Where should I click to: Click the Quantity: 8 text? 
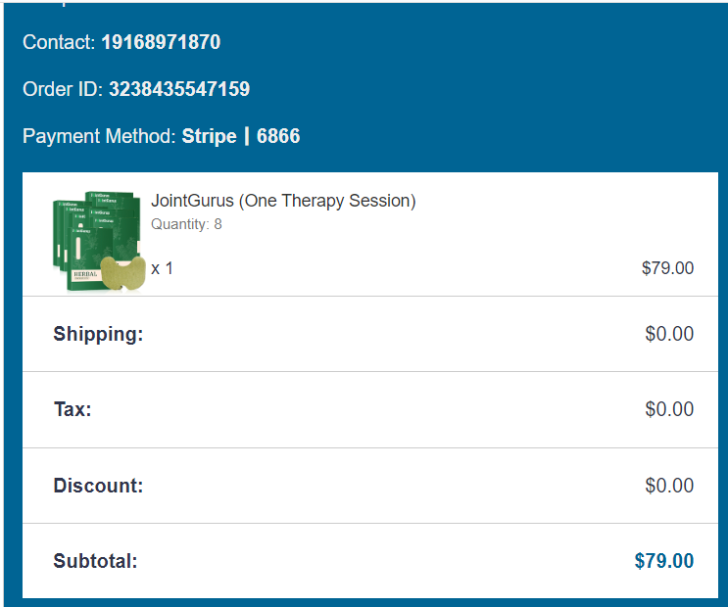pos(186,224)
